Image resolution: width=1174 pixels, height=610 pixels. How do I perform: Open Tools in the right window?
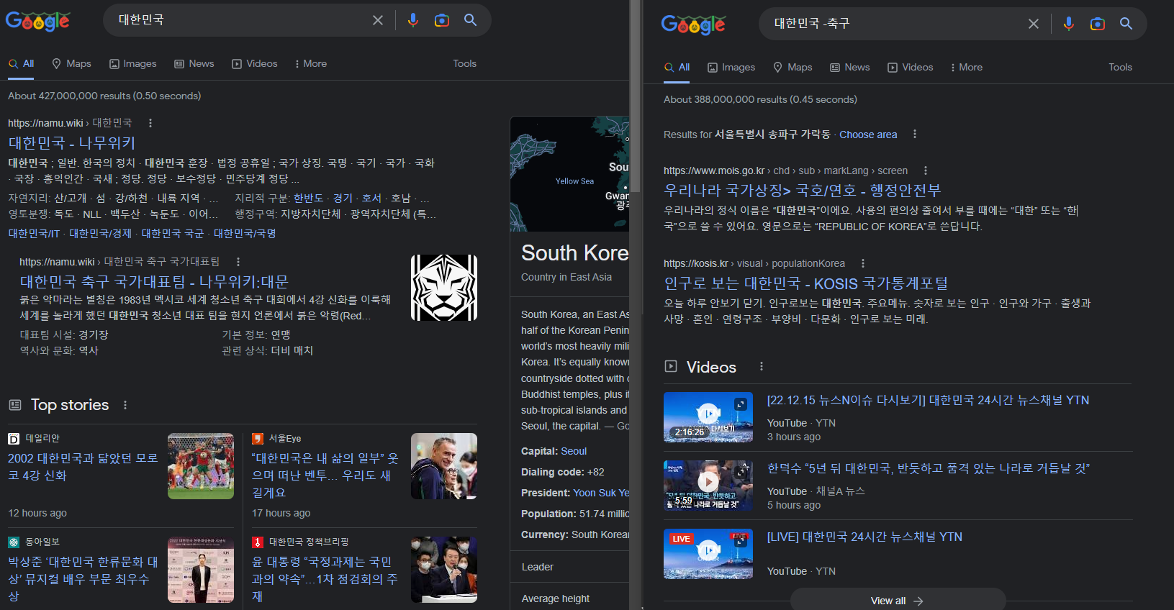tap(1120, 67)
